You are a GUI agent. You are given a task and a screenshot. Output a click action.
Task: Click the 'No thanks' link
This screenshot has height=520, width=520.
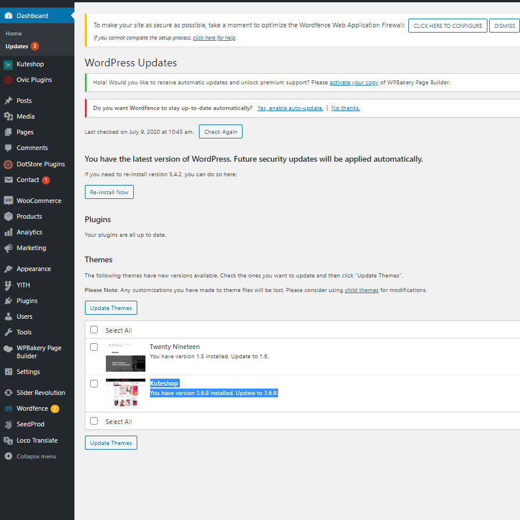point(346,108)
